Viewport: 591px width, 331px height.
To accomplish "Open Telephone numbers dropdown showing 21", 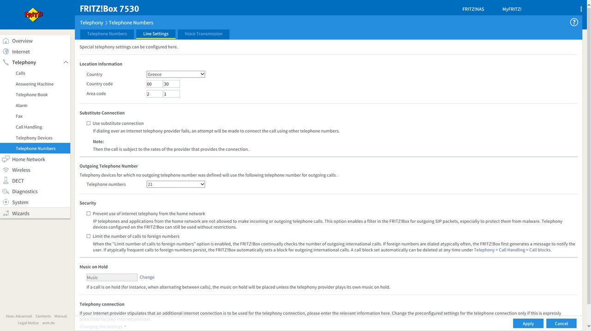I will [176, 184].
